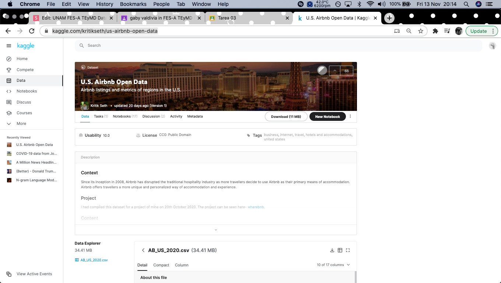This screenshot has height=283, width=501.
Task: Expand the Description section
Action: pos(216,230)
